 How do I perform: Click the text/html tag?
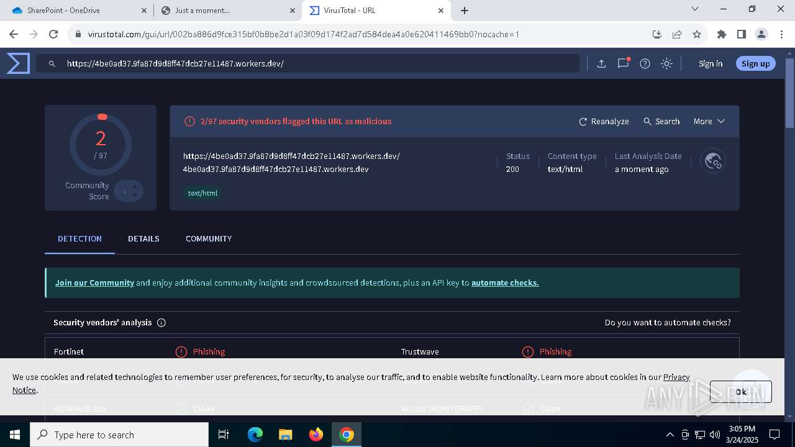[203, 193]
